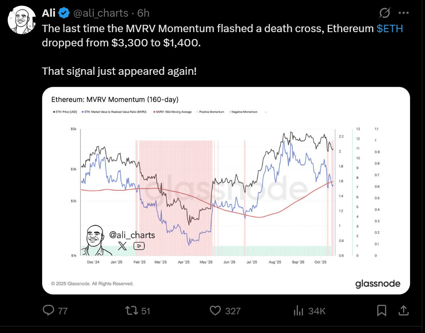Click the blue verified badge next to Ali

(x=64, y=13)
